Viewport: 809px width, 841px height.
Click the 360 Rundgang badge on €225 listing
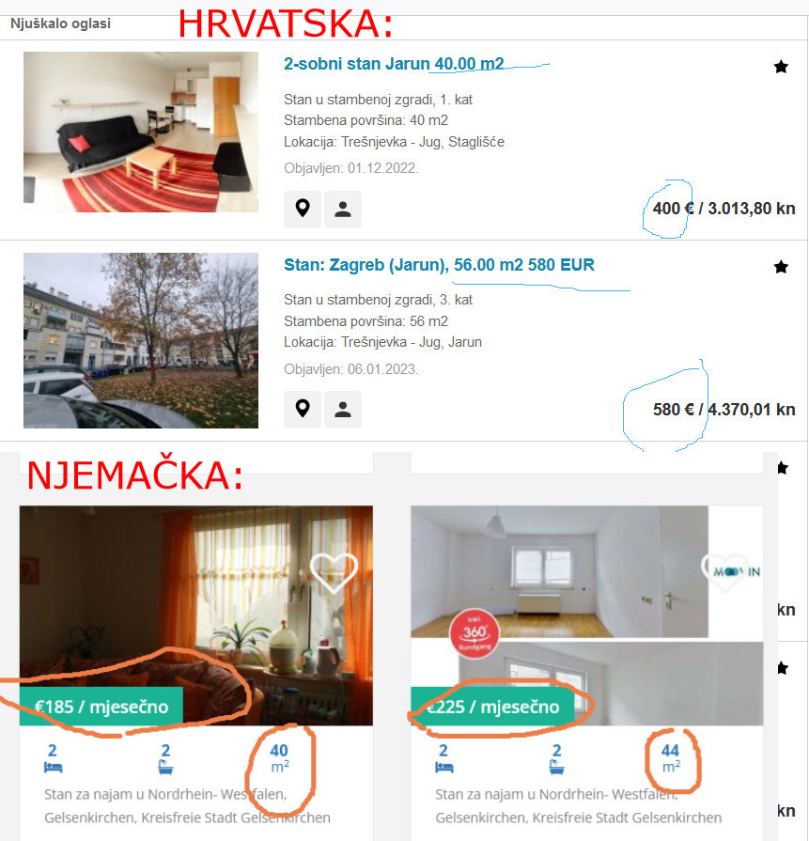pos(475,633)
